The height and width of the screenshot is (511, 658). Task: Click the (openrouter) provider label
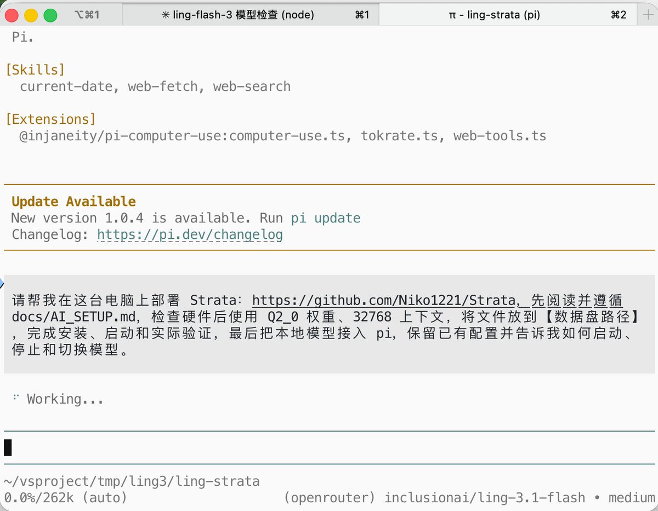point(330,498)
